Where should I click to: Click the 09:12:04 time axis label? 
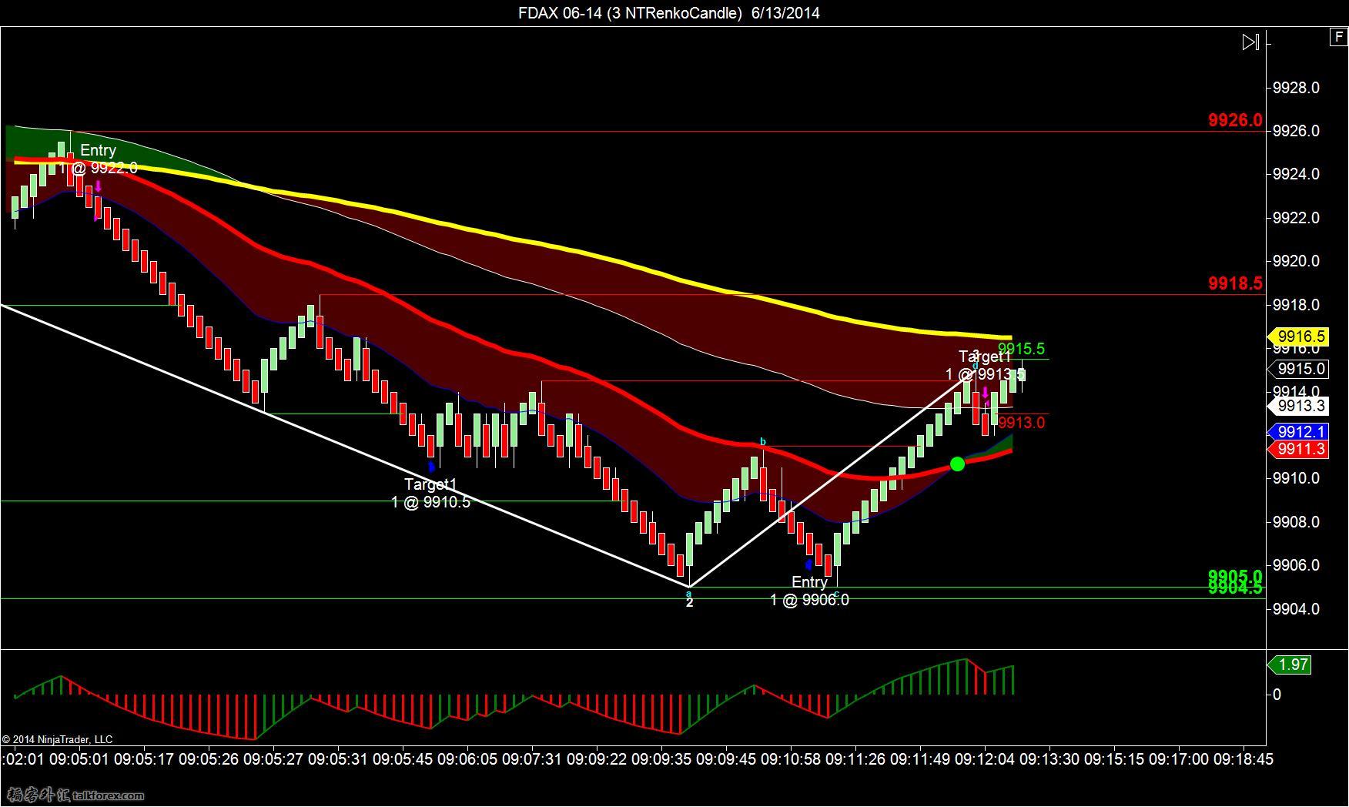click(985, 759)
